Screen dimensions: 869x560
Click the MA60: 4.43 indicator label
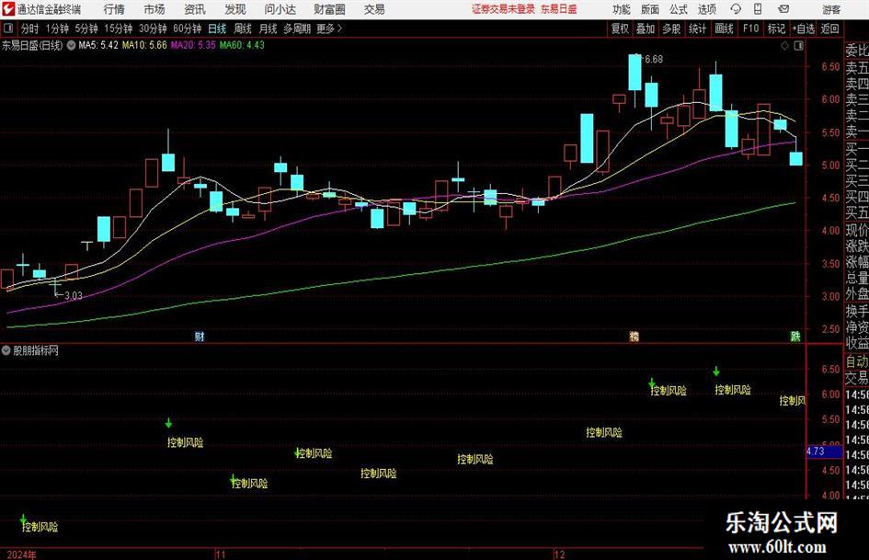(x=242, y=45)
